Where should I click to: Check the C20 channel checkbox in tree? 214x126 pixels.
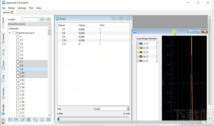[18, 109]
